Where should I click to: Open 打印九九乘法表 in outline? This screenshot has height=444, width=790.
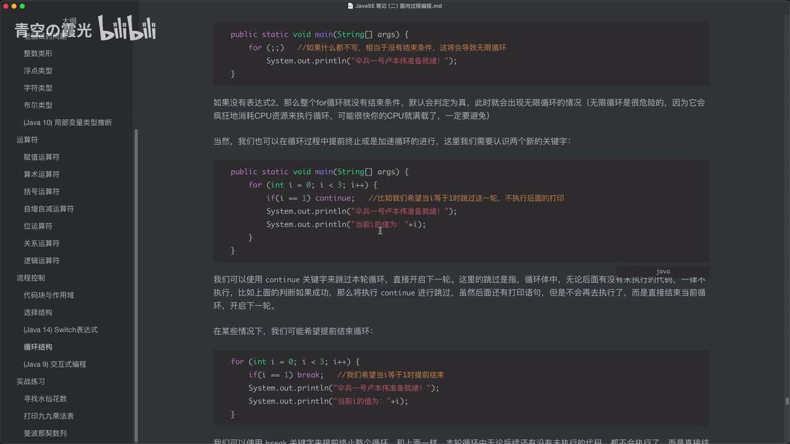pos(49,416)
